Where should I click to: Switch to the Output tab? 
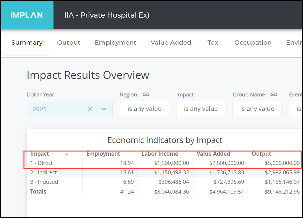coord(68,42)
